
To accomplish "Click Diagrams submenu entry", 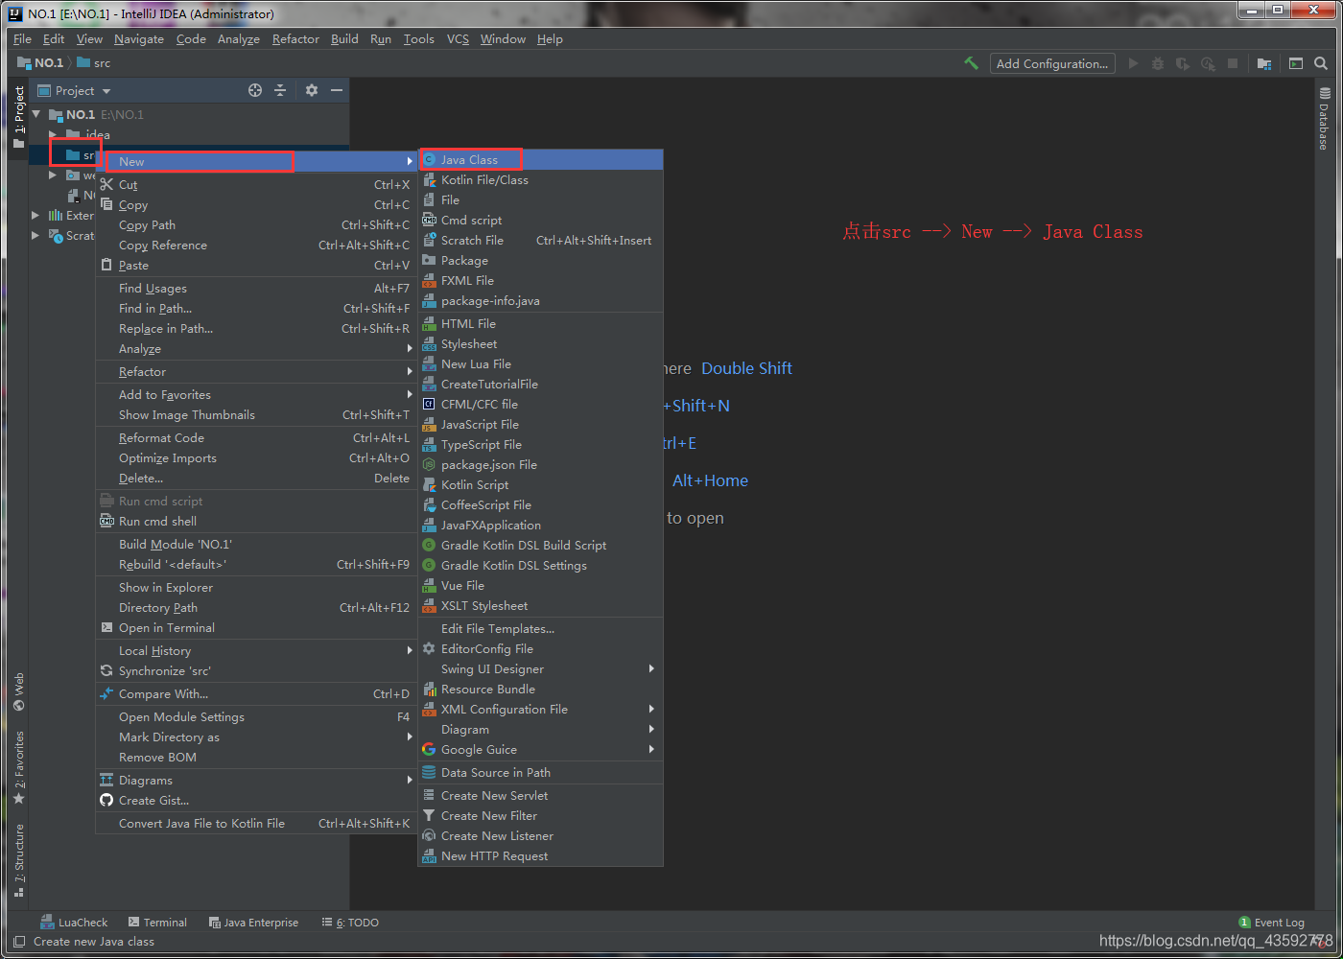I will point(256,781).
